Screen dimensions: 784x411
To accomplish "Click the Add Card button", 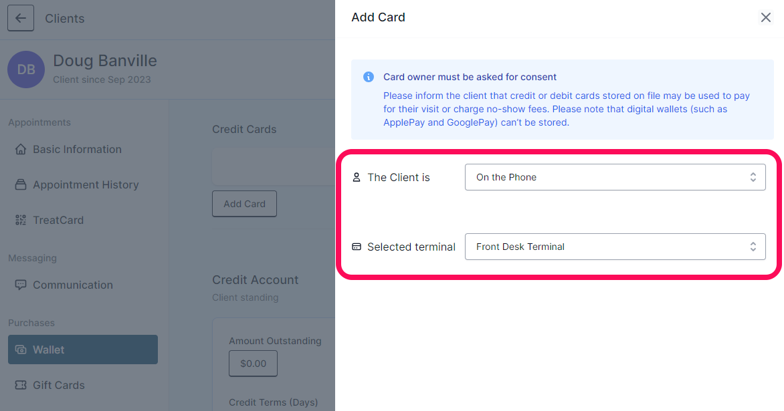I will pyautogui.click(x=245, y=204).
